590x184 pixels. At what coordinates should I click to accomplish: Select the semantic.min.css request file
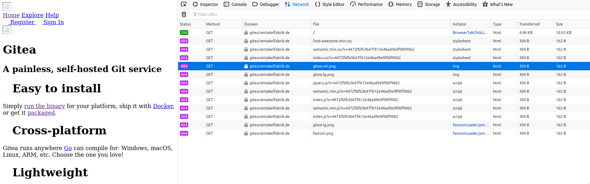coord(364,49)
